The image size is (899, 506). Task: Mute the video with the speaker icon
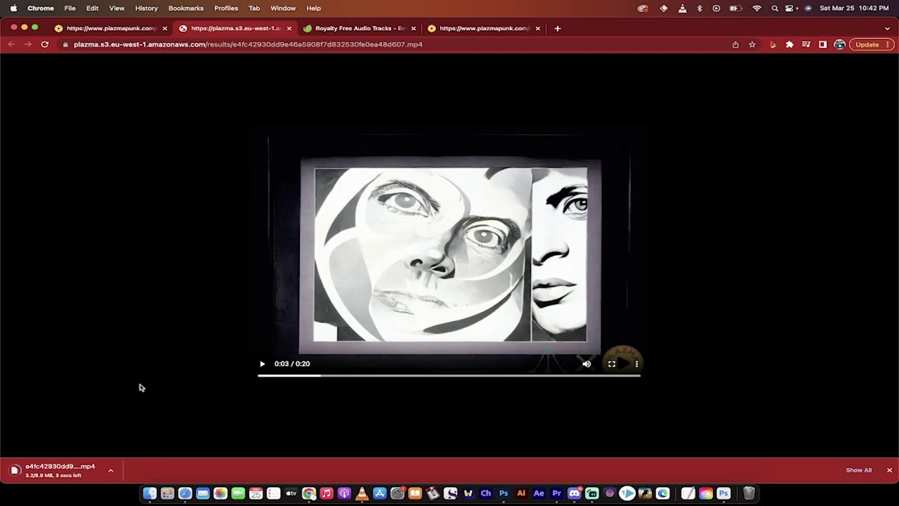coord(586,364)
